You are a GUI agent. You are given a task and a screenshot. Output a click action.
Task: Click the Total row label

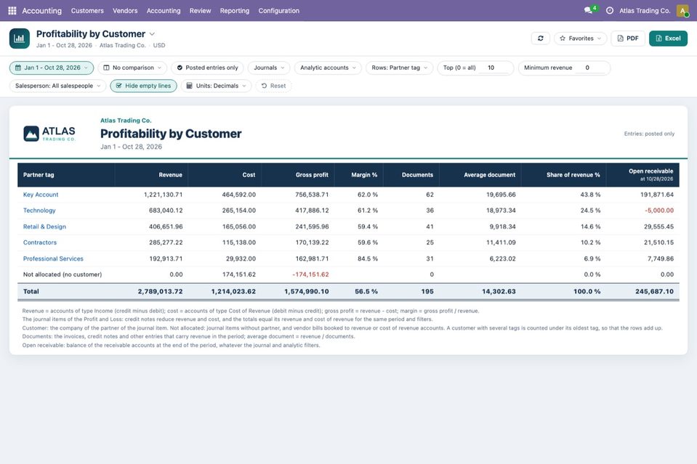[x=31, y=291]
